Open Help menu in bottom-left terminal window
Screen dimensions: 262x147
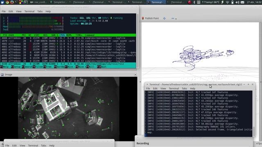[52, 145]
